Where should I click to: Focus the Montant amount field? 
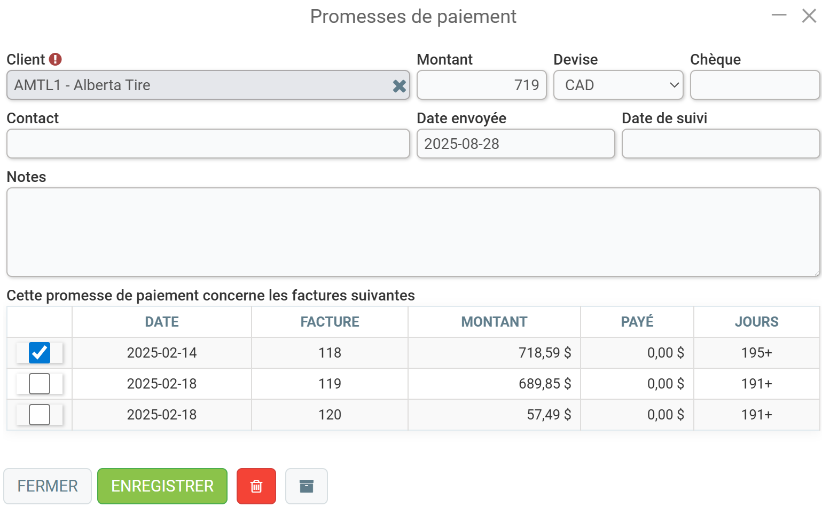click(481, 85)
